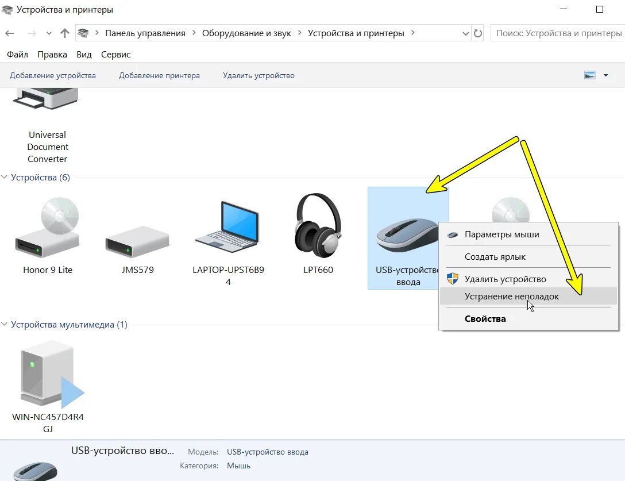The height and width of the screenshot is (481, 625).
Task: Choose Создать ярлык in context menu
Action: pyautogui.click(x=528, y=257)
